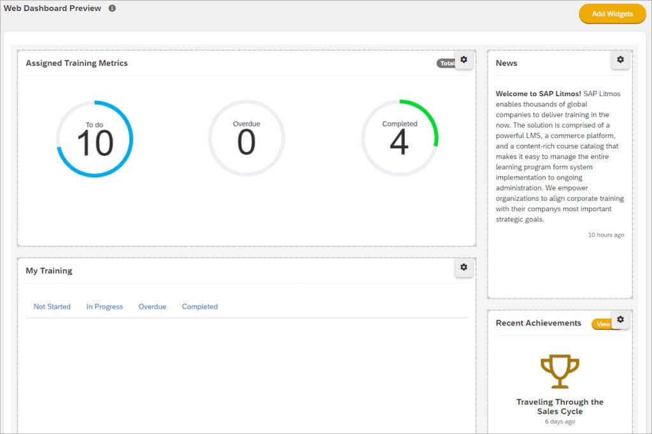Open My Training widget gear settings
The image size is (652, 434).
coord(464,268)
